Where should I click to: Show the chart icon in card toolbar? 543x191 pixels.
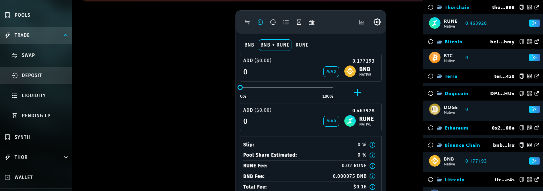(362, 22)
